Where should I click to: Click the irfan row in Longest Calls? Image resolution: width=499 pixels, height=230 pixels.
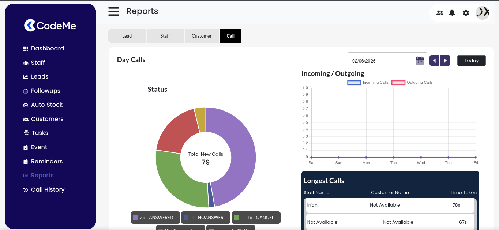[x=390, y=205]
